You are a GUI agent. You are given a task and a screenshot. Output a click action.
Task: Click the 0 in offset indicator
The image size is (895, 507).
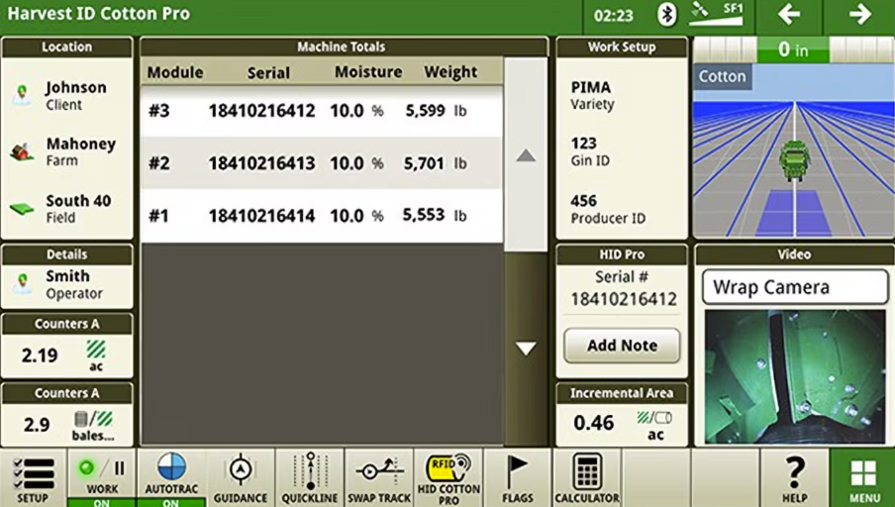793,51
